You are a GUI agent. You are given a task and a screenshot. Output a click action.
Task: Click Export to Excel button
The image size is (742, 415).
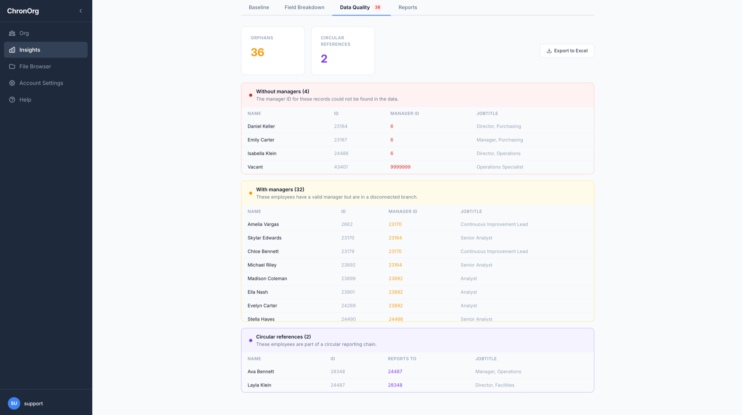567,51
